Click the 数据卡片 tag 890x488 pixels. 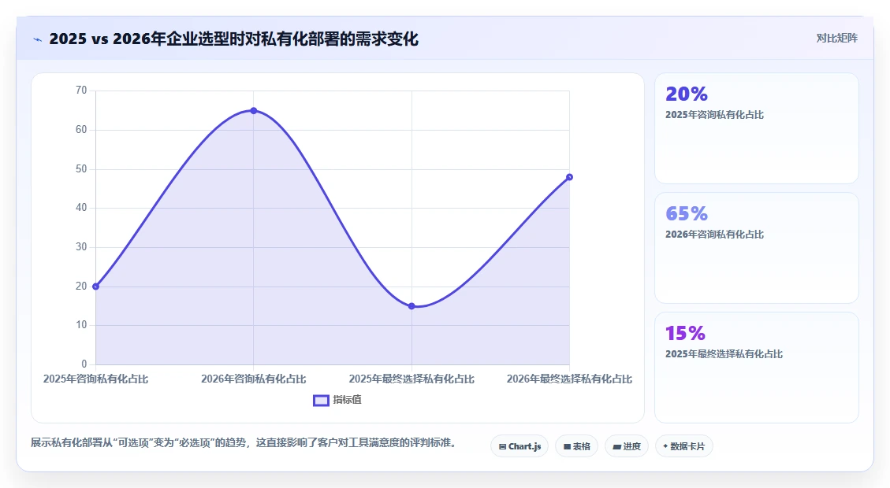click(x=684, y=446)
